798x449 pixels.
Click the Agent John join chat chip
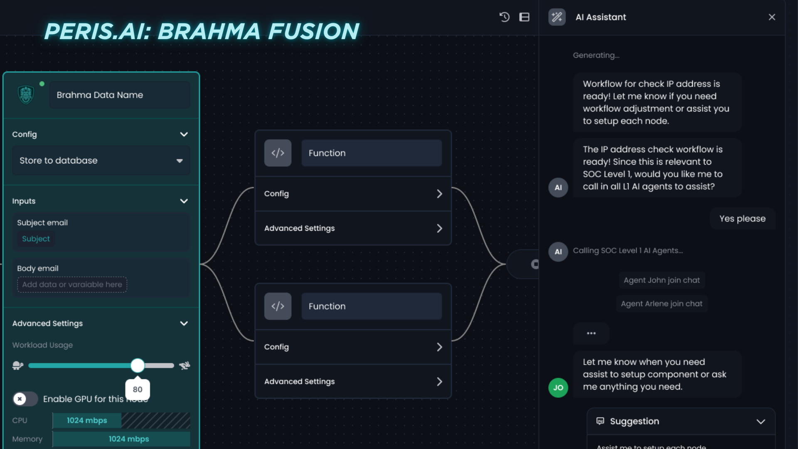tap(662, 280)
